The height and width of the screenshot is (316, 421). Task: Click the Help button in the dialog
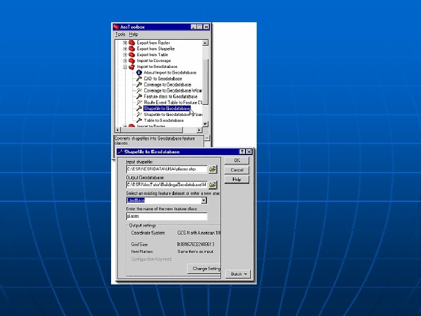coord(237,179)
